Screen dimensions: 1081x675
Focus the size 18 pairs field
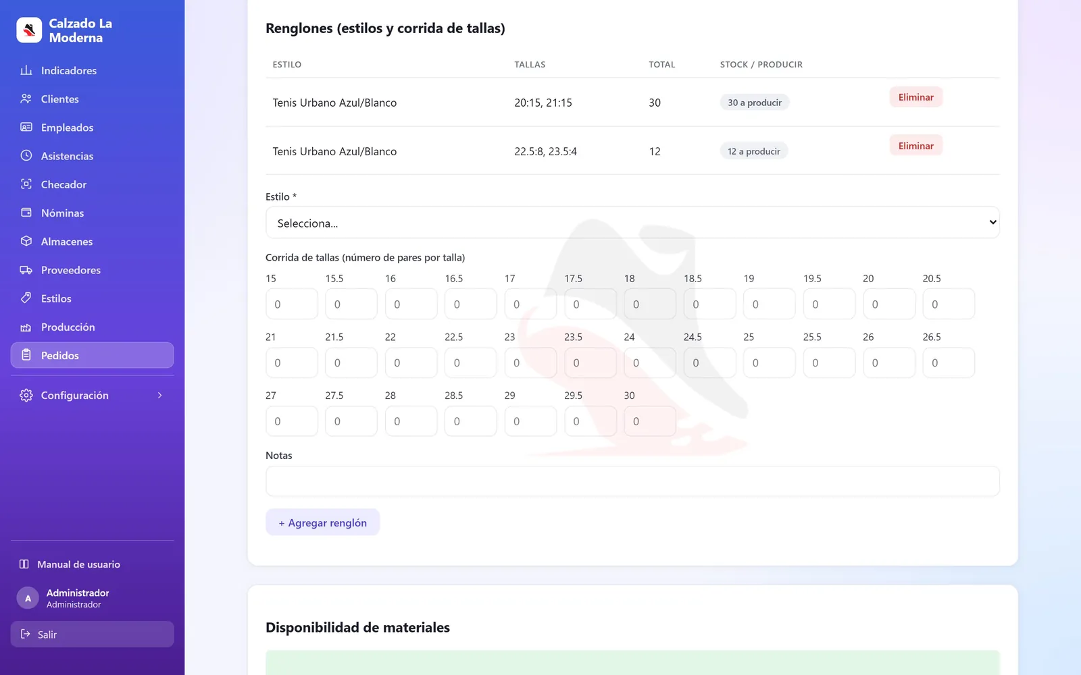[650, 304]
